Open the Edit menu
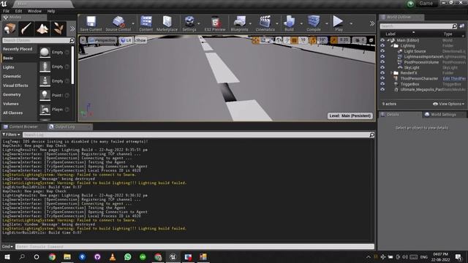This screenshot has height=263, width=468. tap(18, 11)
